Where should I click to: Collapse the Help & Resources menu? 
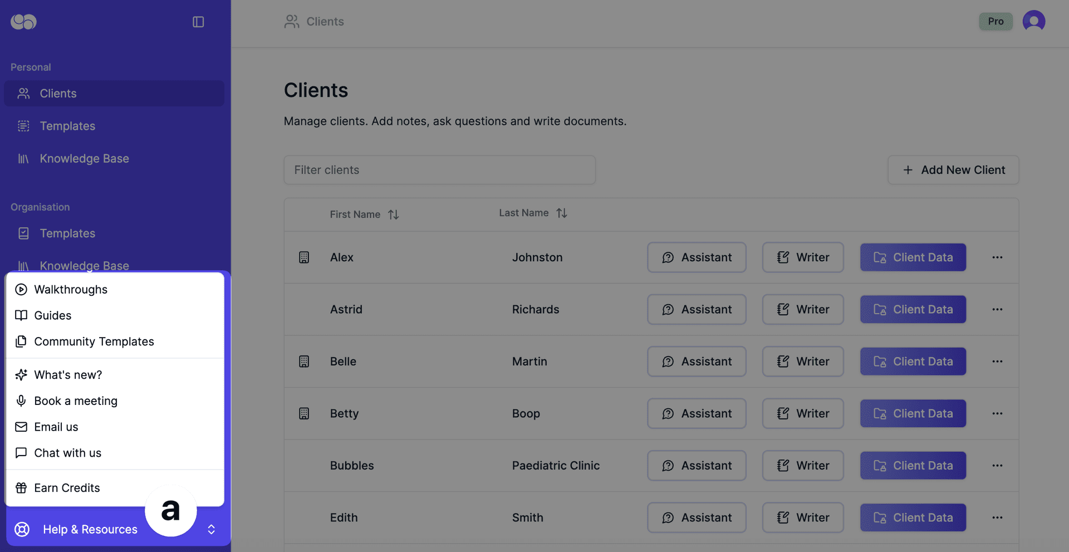211,529
